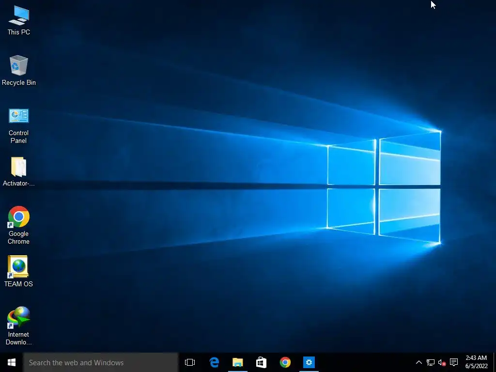This screenshot has width=496, height=372.
Task: Click the muted volume tray icon
Action: [x=442, y=362]
